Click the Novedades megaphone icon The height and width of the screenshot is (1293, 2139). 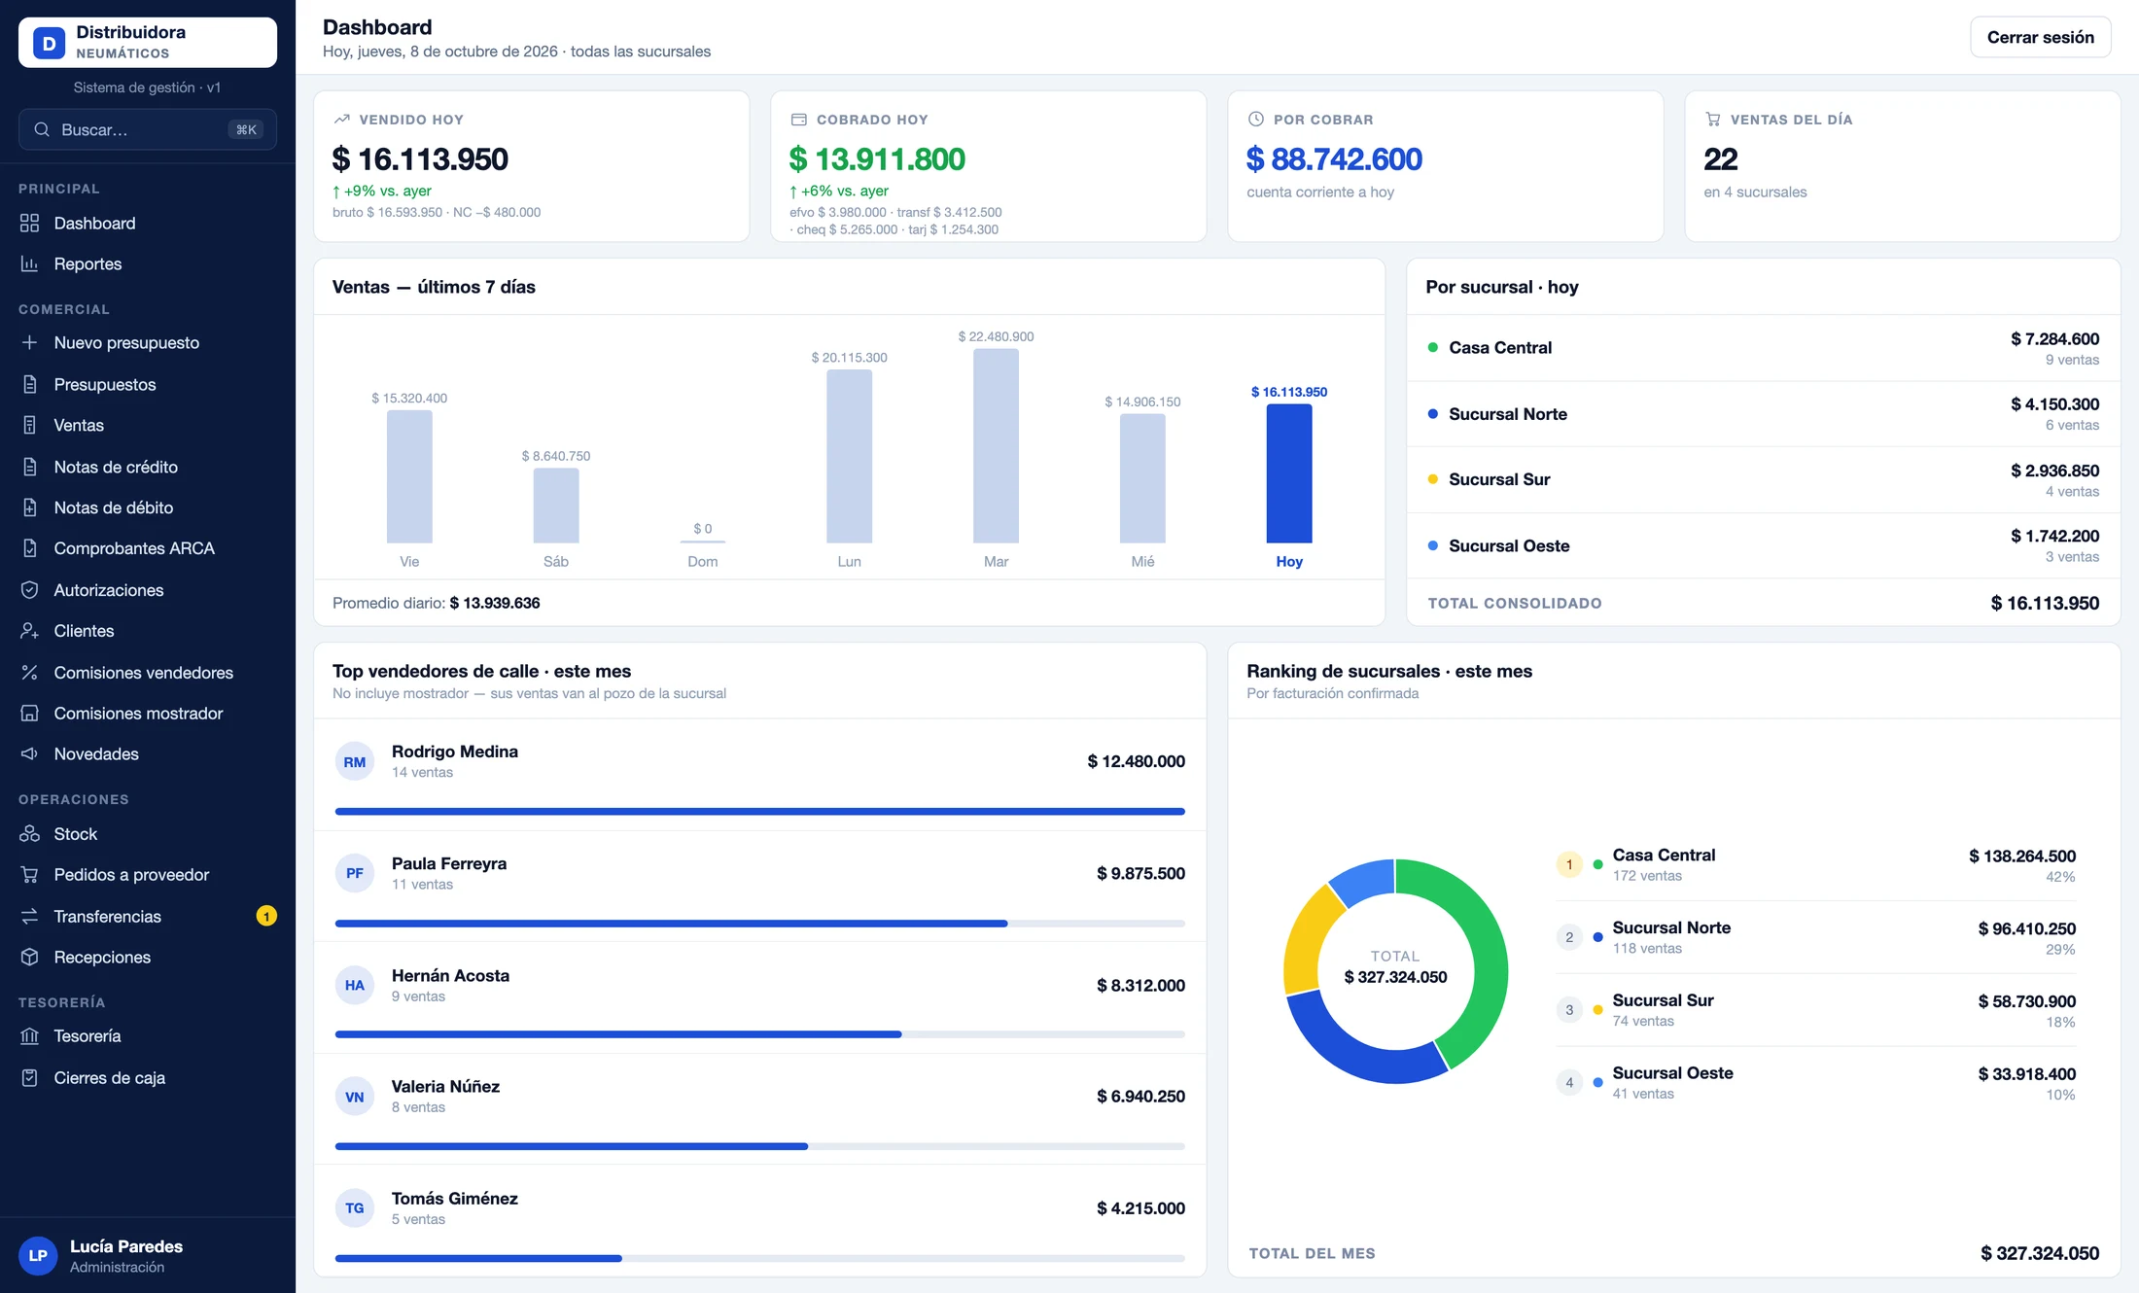click(x=29, y=754)
